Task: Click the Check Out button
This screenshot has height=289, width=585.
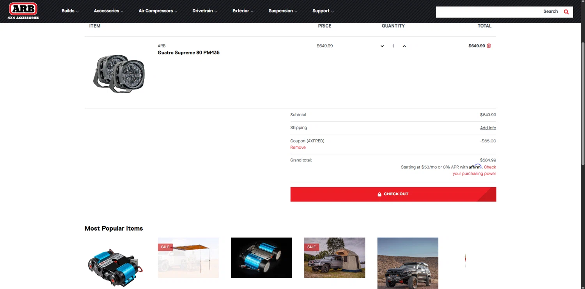Action: coord(393,194)
